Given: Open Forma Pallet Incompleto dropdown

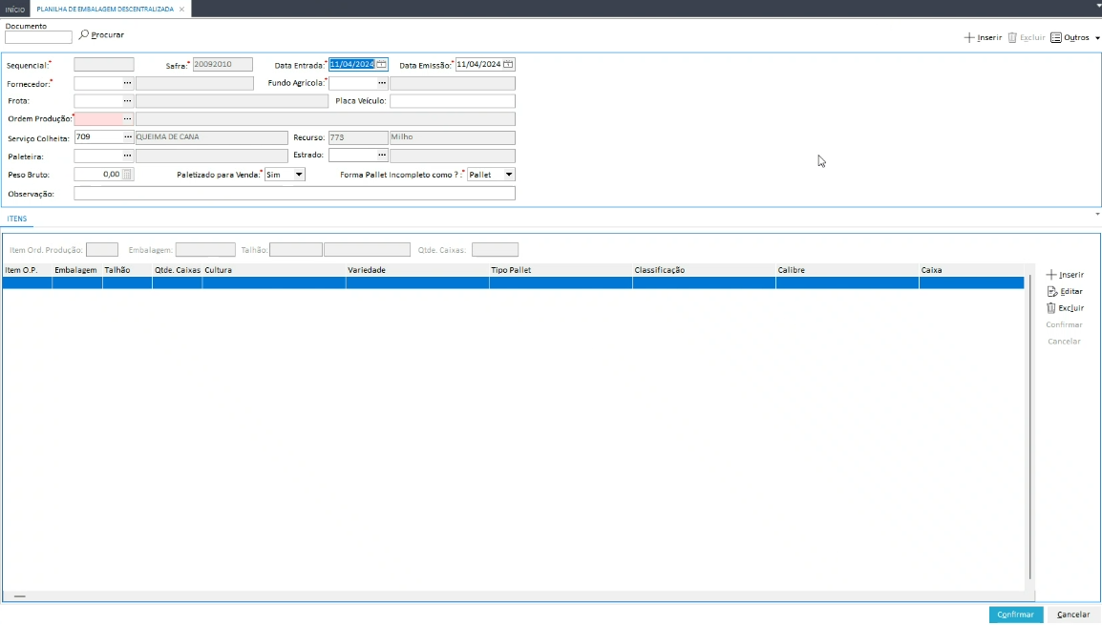Looking at the screenshot, I should pos(509,175).
